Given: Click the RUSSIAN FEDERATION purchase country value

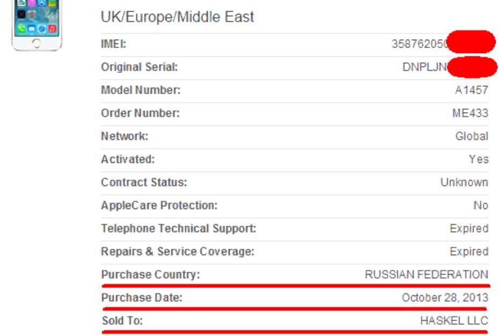Looking at the screenshot, I should tap(426, 275).
